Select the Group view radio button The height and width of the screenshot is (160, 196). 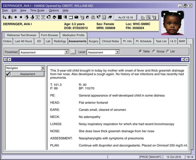154,51
